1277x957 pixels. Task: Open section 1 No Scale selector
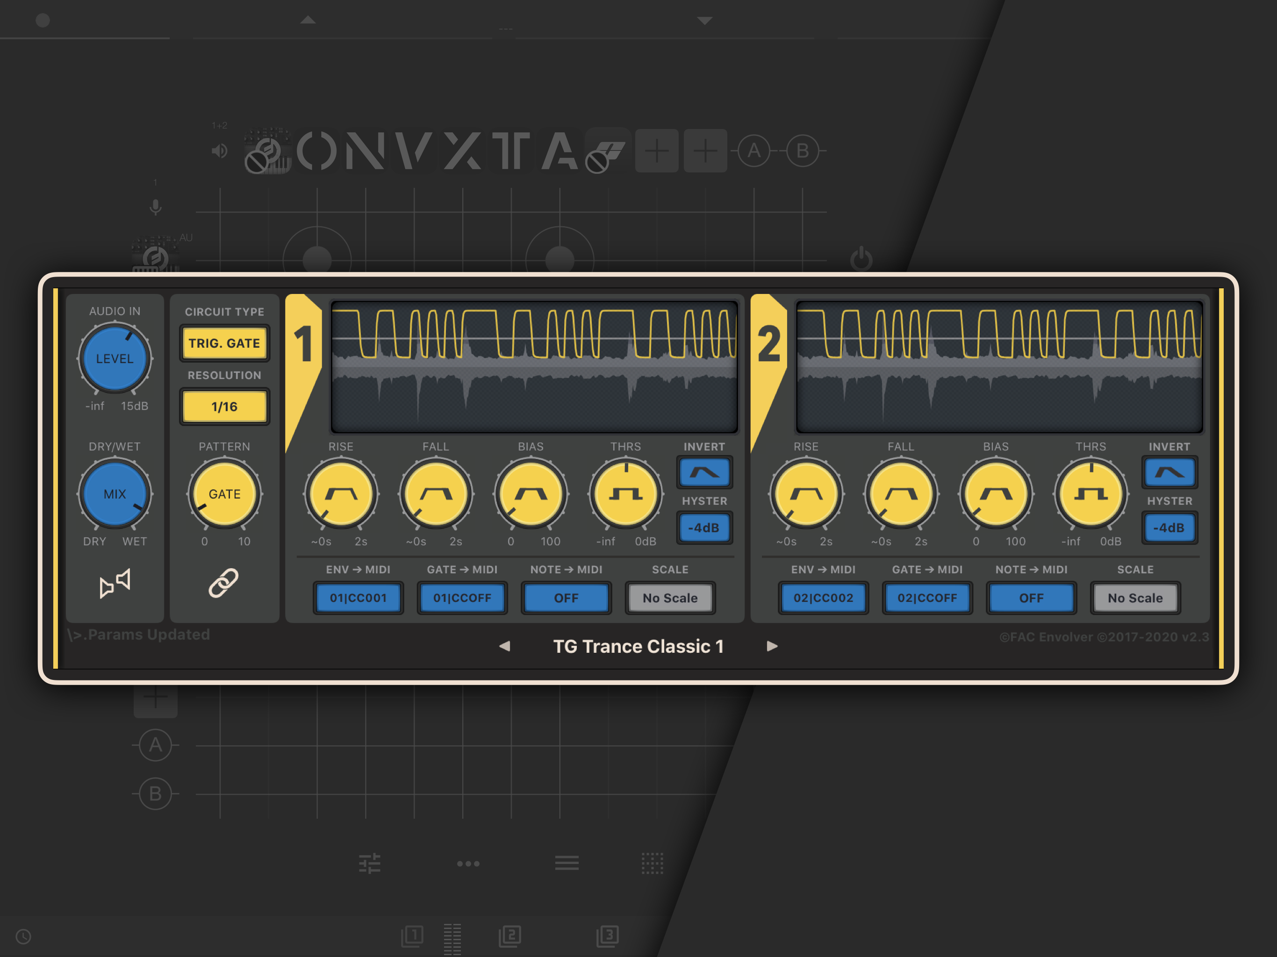(670, 598)
